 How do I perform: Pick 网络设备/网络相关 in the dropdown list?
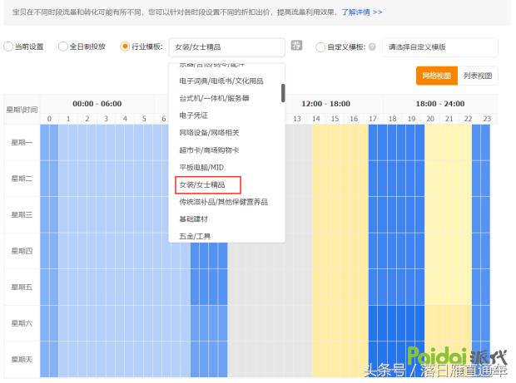[209, 133]
